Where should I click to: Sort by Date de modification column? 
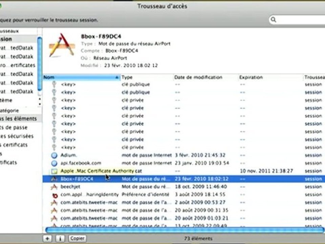coord(205,77)
